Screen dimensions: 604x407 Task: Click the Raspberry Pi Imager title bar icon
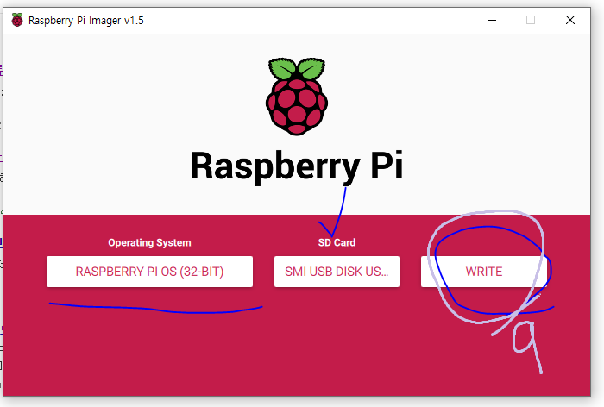coord(17,20)
